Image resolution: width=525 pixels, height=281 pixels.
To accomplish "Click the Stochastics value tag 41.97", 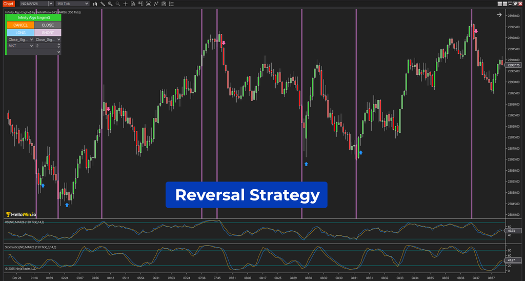I will pyautogui.click(x=513, y=260).
